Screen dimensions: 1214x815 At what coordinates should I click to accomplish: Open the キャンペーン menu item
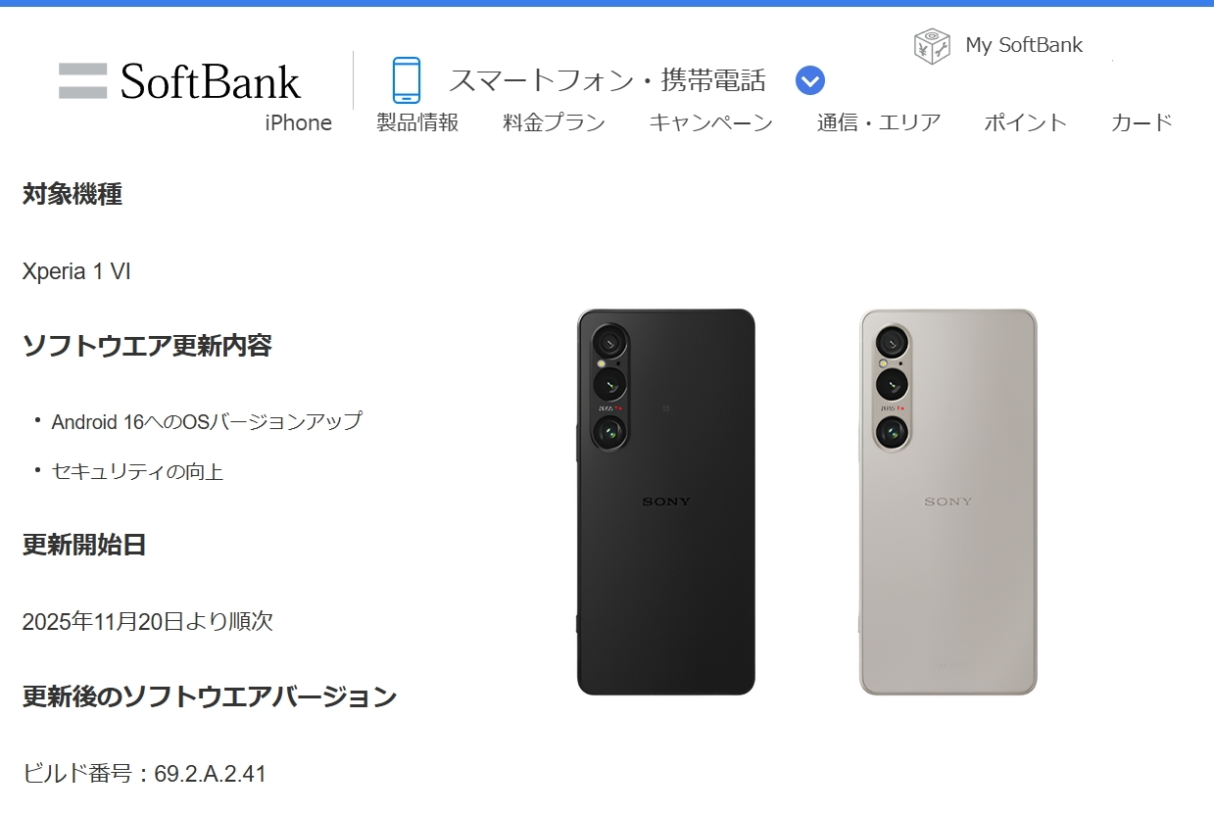[711, 122]
